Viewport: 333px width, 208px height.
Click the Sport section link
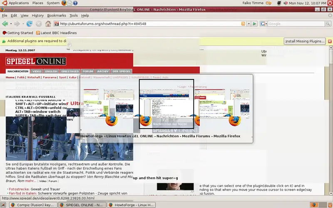(62, 77)
